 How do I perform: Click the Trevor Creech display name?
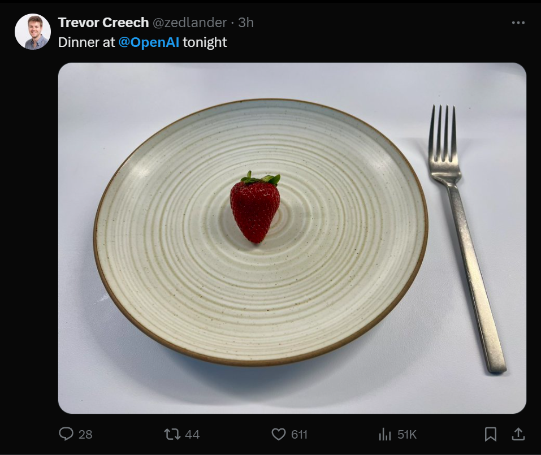click(103, 23)
